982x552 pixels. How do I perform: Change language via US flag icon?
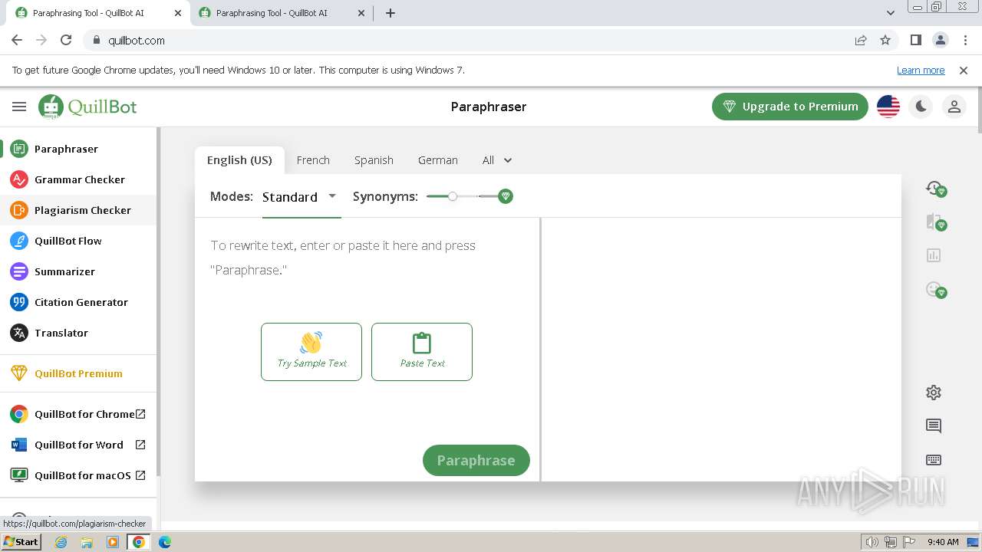(888, 107)
